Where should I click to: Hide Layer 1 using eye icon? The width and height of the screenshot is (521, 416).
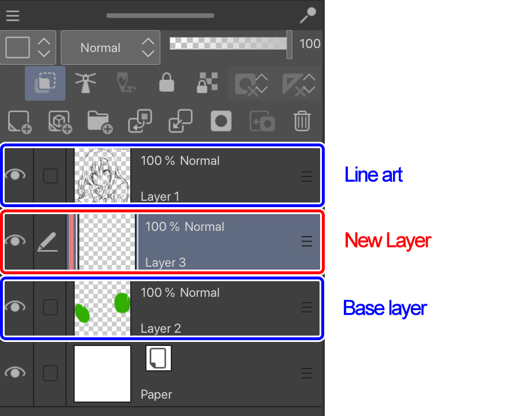[15, 175]
